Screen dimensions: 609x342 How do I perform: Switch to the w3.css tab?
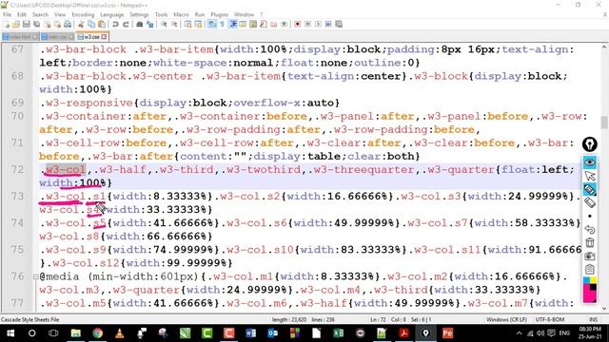tap(91, 37)
